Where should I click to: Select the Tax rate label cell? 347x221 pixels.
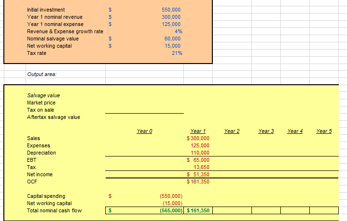tap(37, 53)
